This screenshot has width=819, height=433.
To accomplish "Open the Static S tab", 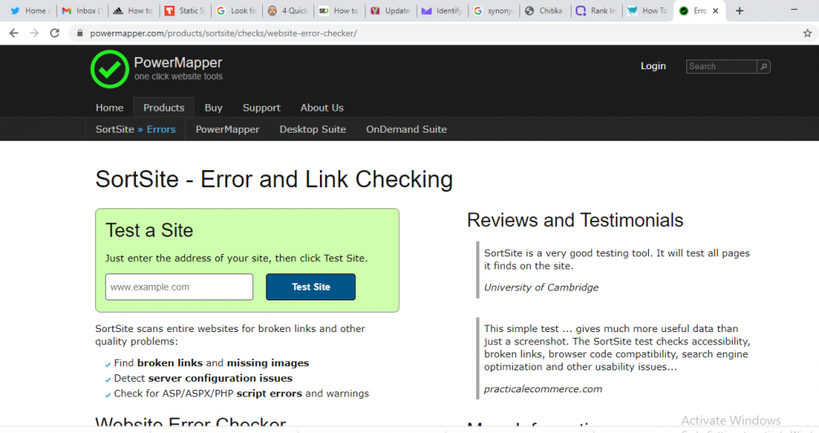I will [184, 11].
